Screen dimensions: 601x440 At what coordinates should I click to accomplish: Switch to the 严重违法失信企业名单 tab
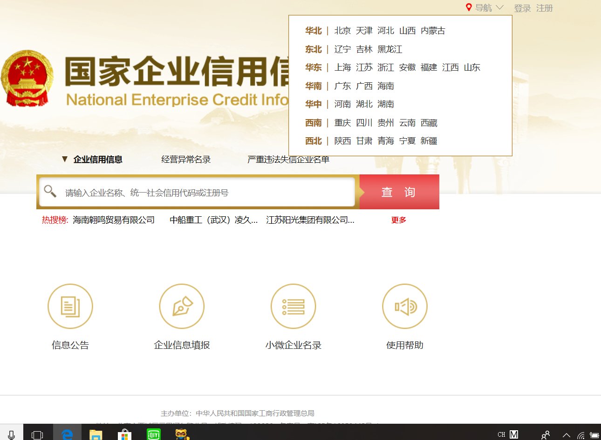(287, 159)
